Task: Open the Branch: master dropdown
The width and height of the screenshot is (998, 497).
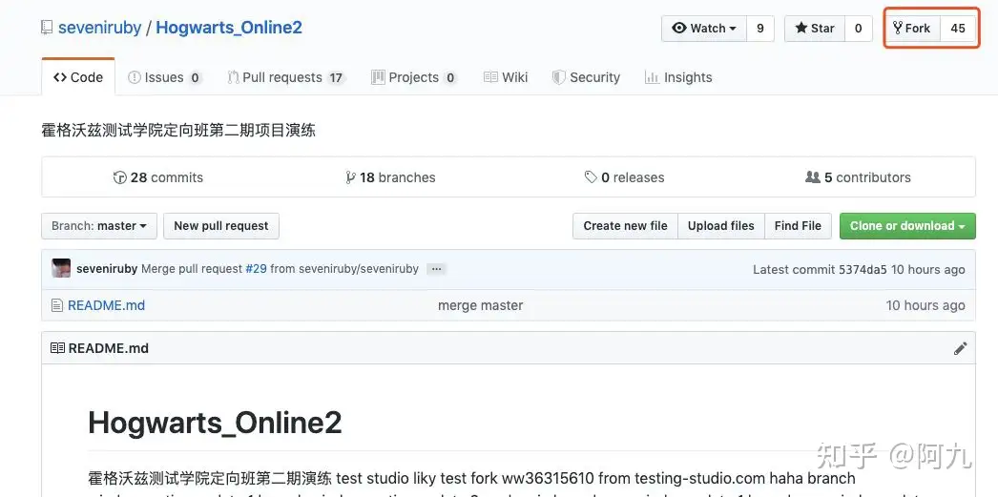Action: point(99,226)
